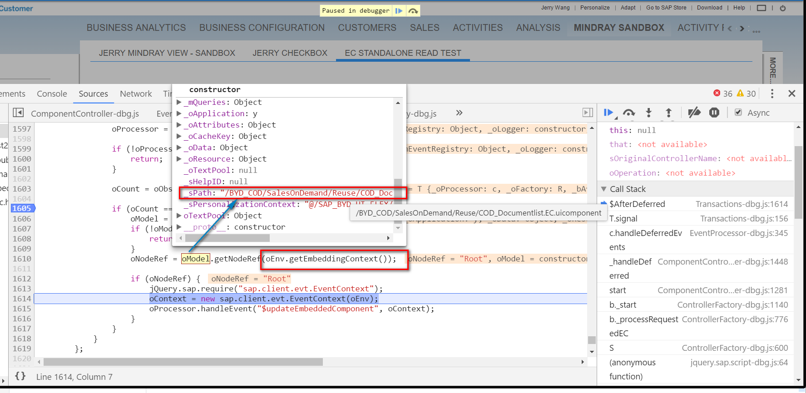Image resolution: width=806 pixels, height=393 pixels.
Task: Collapse the Call Stack section
Action: [604, 189]
